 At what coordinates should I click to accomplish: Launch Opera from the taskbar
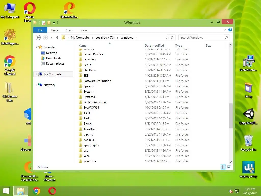coord(52,191)
